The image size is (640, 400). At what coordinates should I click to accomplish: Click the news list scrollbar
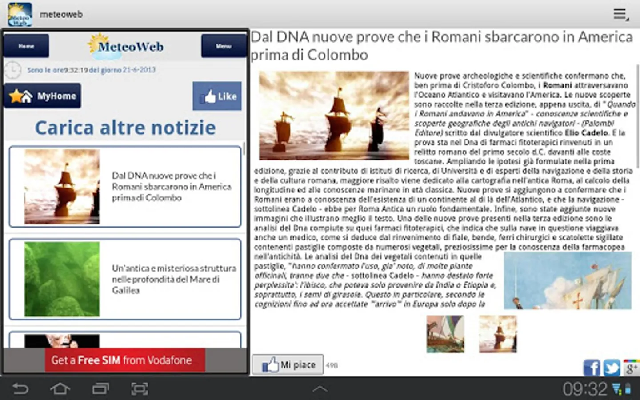click(244, 149)
